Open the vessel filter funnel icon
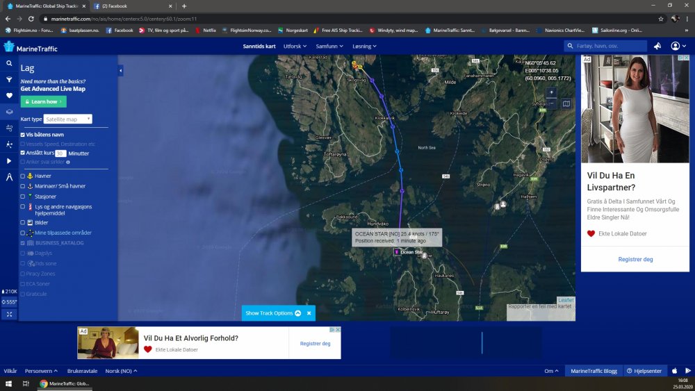This screenshot has width=695, height=391. pyautogui.click(x=9, y=80)
